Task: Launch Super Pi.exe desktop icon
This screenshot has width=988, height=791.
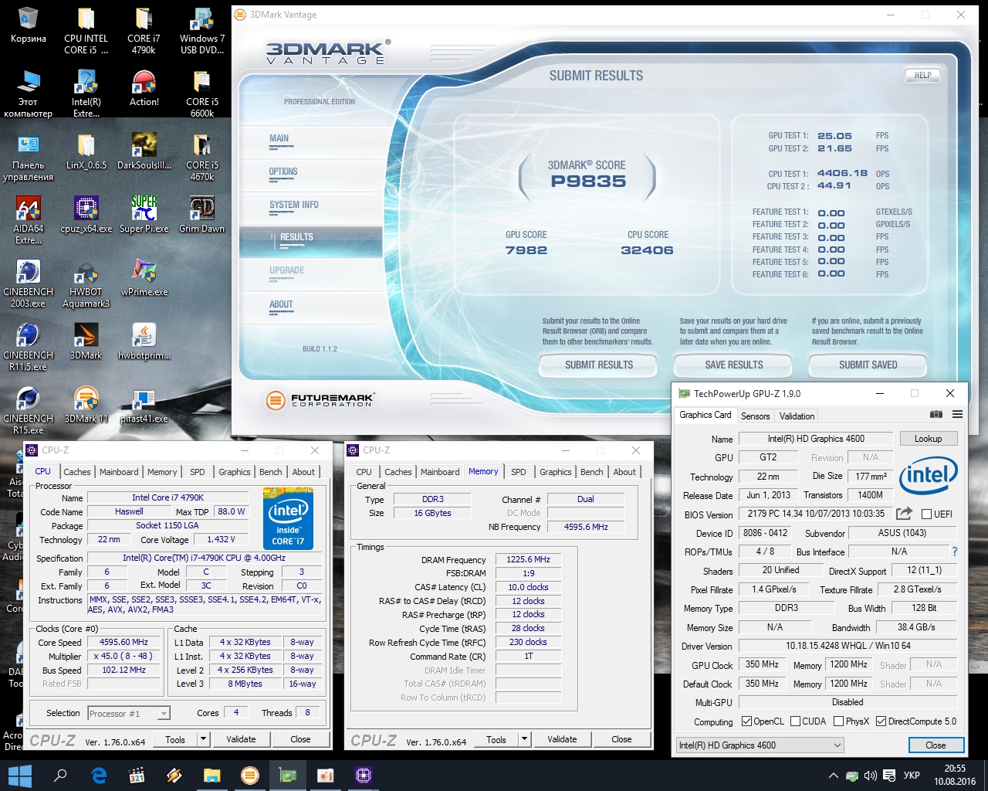Action: coord(144,216)
